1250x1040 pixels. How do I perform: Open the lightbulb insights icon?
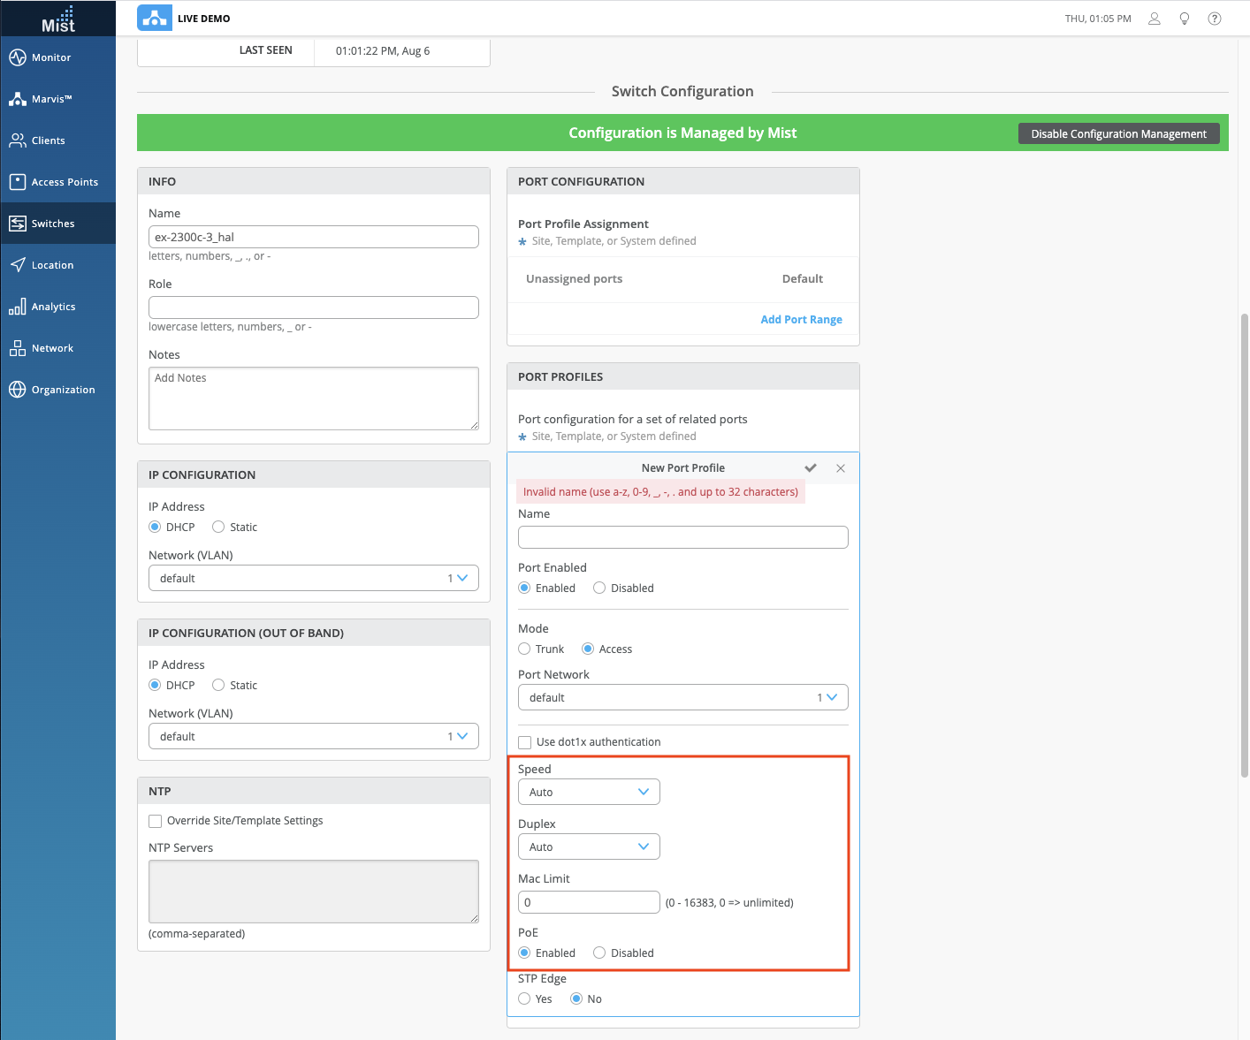click(1185, 19)
